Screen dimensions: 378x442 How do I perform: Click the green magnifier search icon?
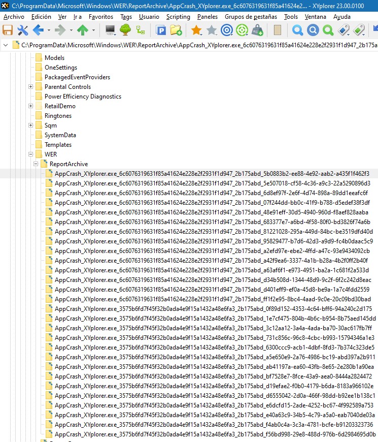(x=328, y=30)
